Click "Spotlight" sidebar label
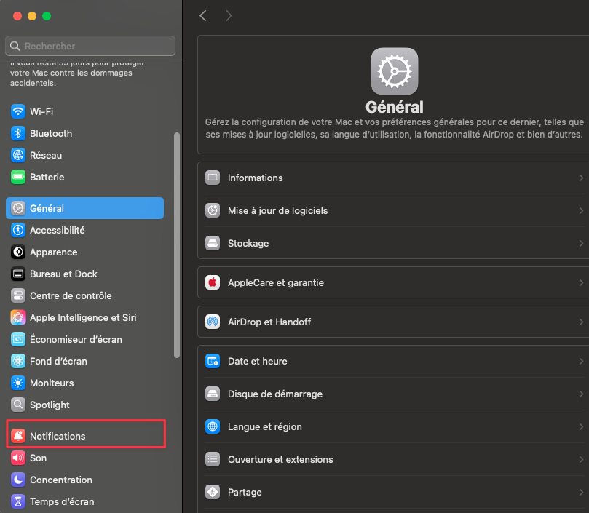Image resolution: width=589 pixels, height=513 pixels. click(x=50, y=405)
